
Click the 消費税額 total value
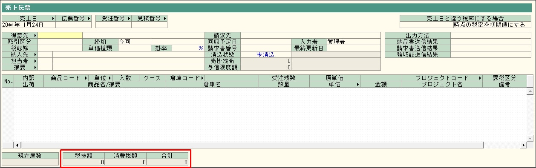tap(125, 162)
